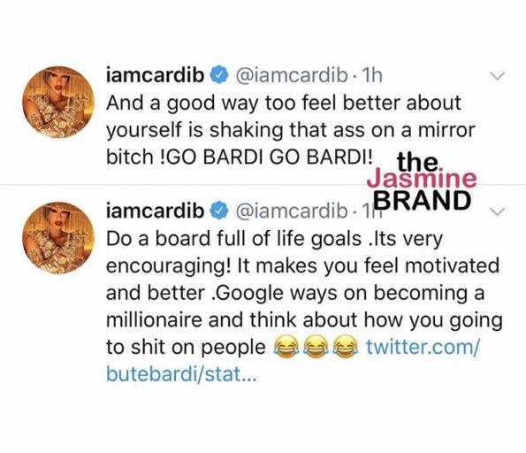Expand the first tweet's options chevron
526x453 pixels.
497,76
